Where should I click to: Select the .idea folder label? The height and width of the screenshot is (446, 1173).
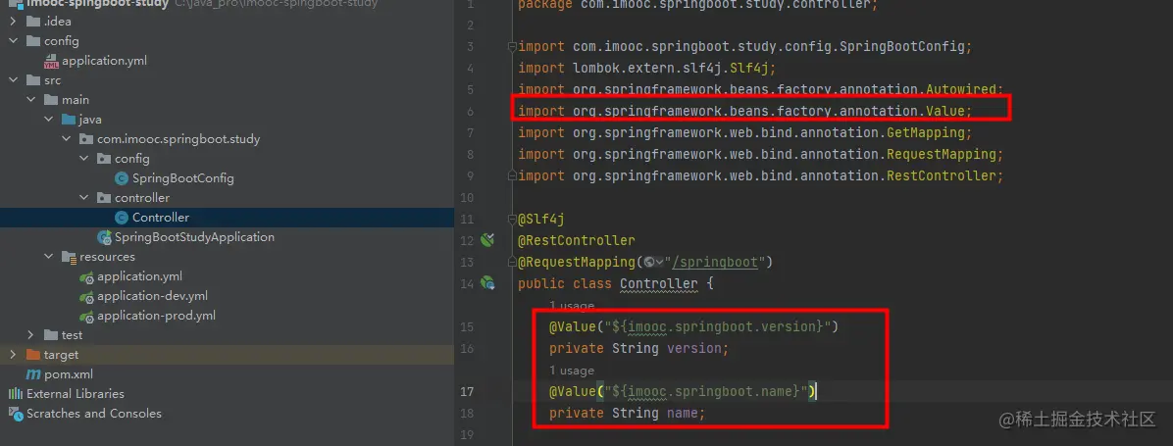click(x=58, y=22)
